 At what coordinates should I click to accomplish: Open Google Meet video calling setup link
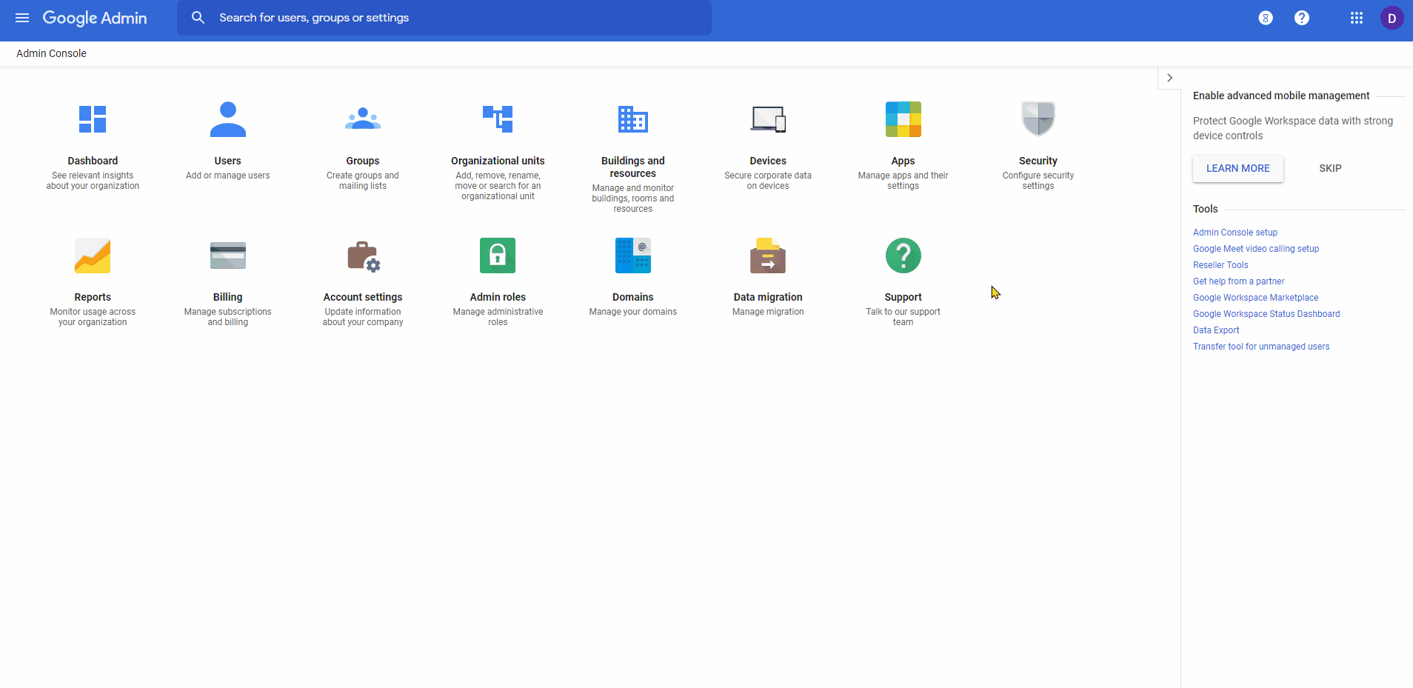click(1256, 249)
